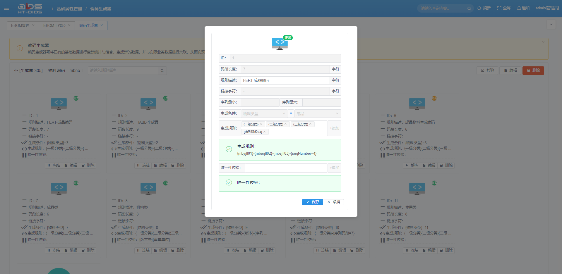562x274 pixels.
Task: Click the ID 2 card monitor icon
Action: [148, 104]
